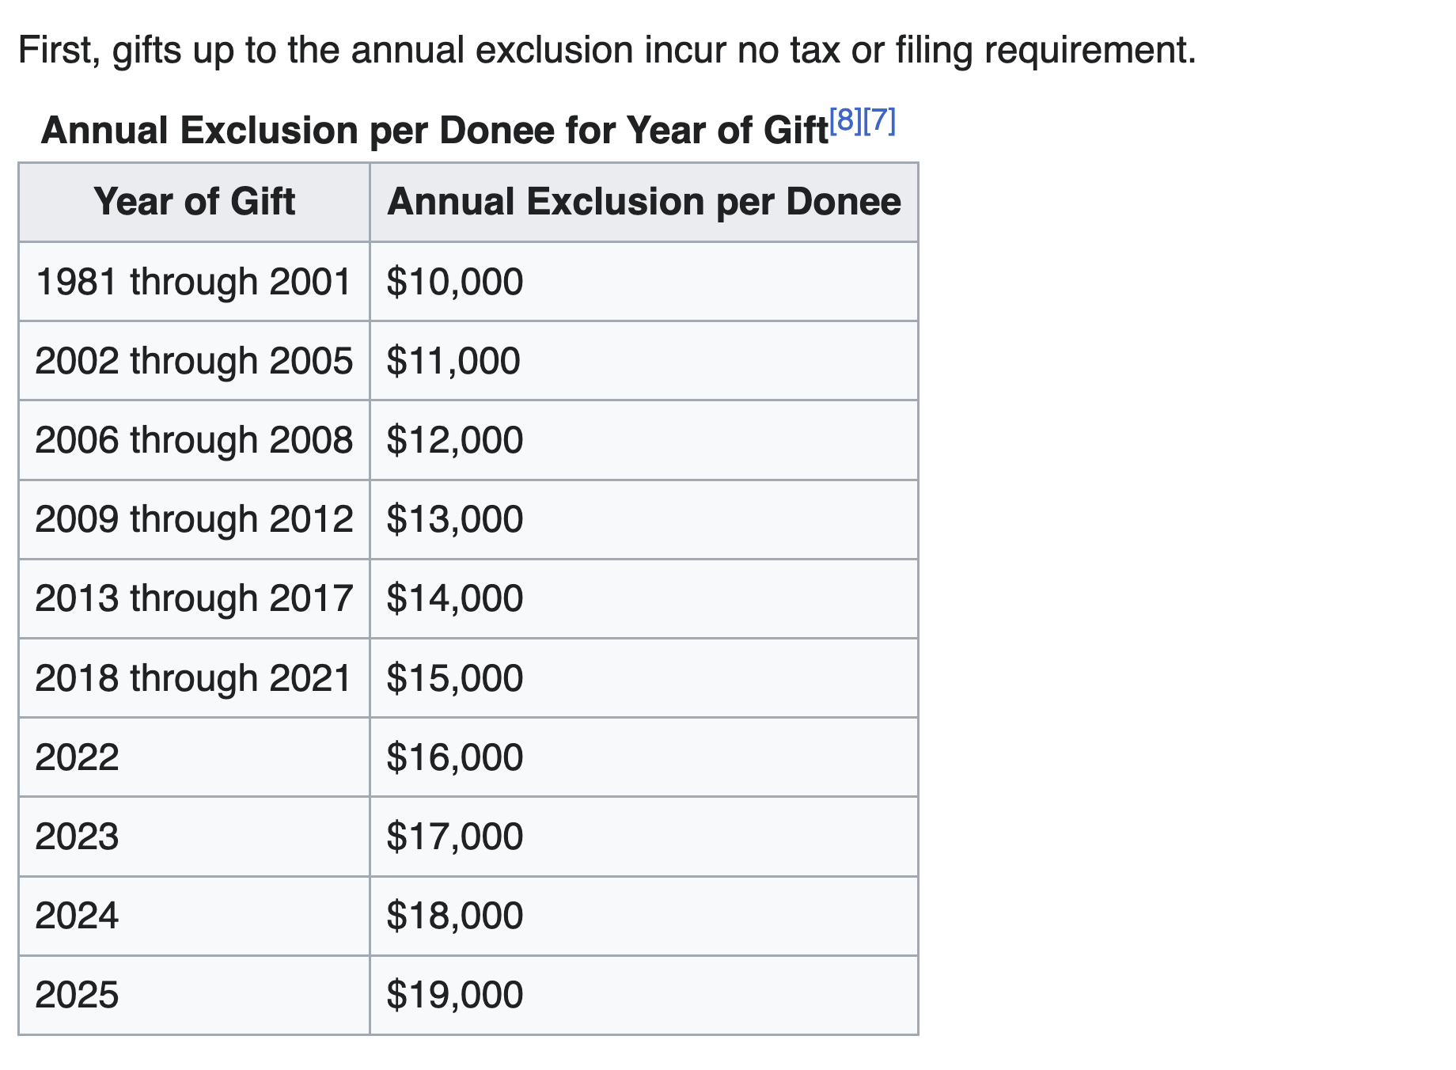Select the 2018 through 2021 cell
This screenshot has width=1456, height=1070.
pos(194,678)
